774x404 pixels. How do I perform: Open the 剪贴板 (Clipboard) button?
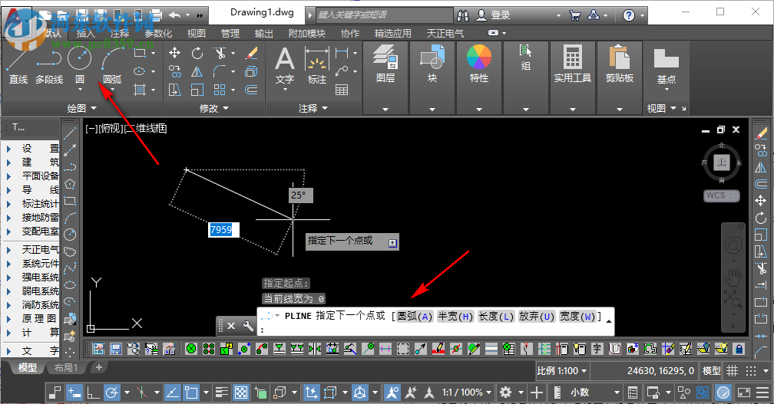pos(620,64)
